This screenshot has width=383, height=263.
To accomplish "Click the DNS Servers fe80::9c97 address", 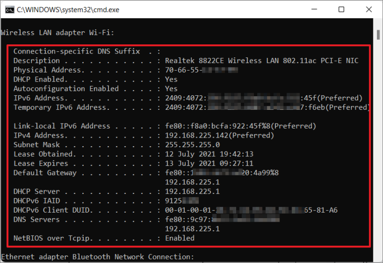I will click(222, 219).
